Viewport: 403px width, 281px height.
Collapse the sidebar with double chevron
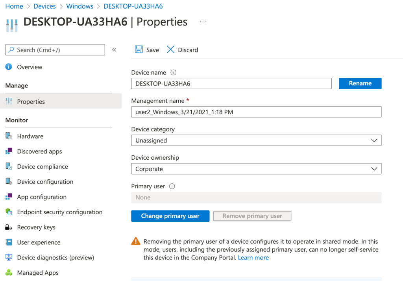[114, 50]
